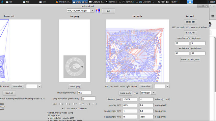Click the jog (mm) field
The width and height of the screenshot is (216, 121).
198,43
